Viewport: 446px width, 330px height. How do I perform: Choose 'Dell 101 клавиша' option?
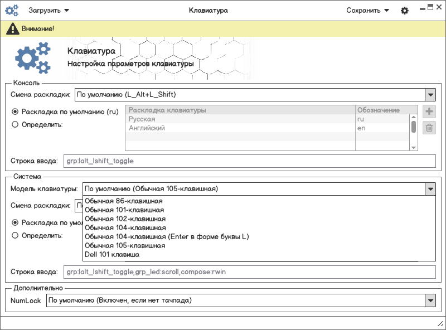(x=111, y=255)
